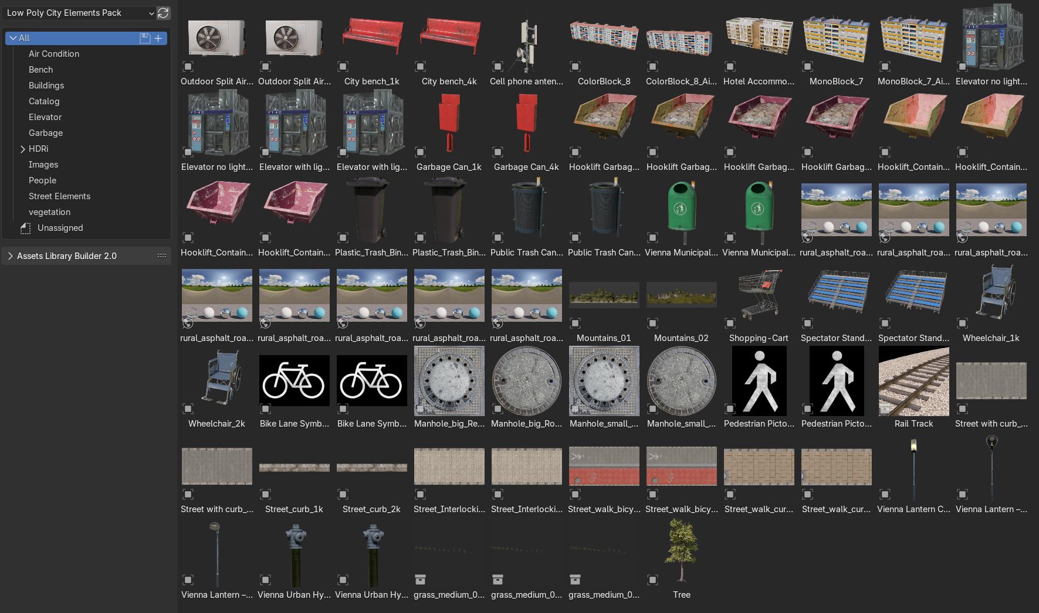Select the Images catalog
Viewport: 1039px width, 613px height.
point(43,165)
